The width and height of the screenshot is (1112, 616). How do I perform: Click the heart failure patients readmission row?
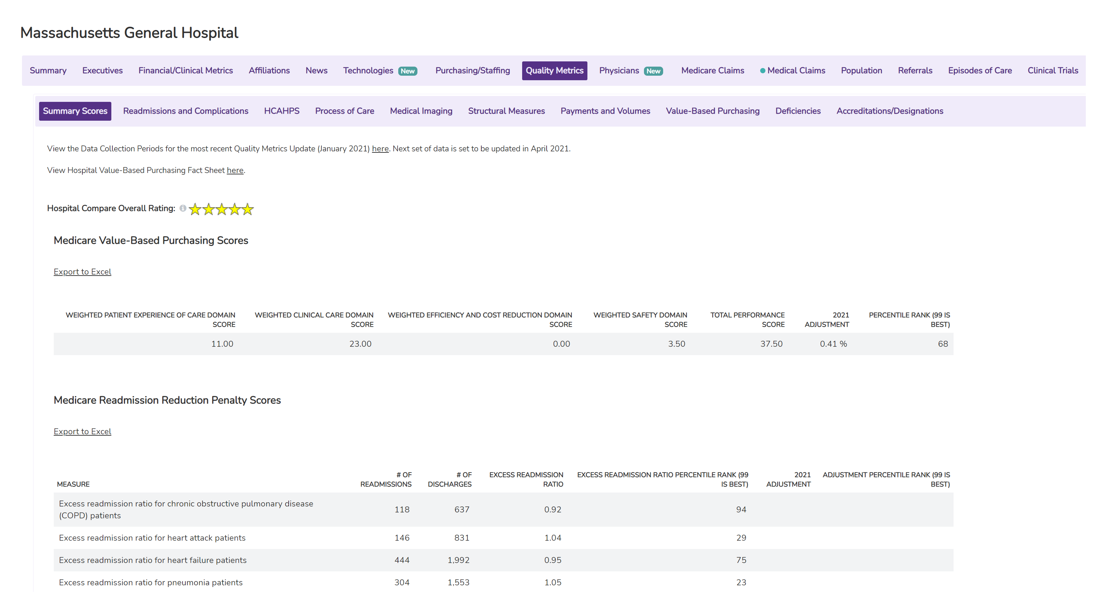(x=503, y=560)
